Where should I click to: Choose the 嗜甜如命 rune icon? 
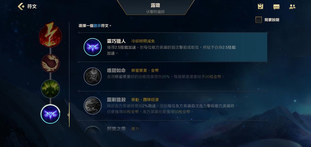(93, 76)
